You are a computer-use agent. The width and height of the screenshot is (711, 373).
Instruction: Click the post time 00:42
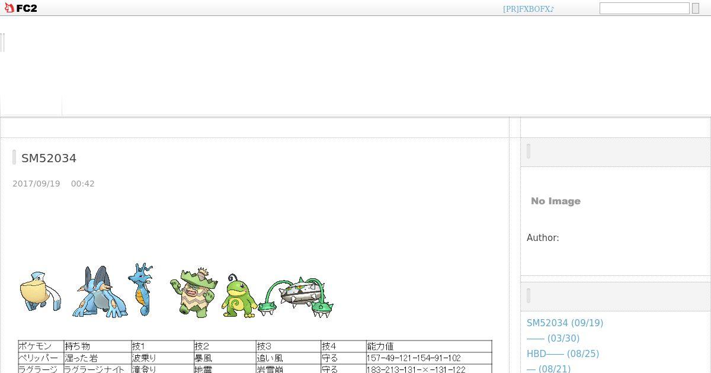point(83,184)
